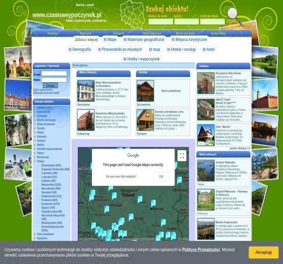Open Materiały geograficzne link
This screenshot has width=283, height=264.
(144, 40)
